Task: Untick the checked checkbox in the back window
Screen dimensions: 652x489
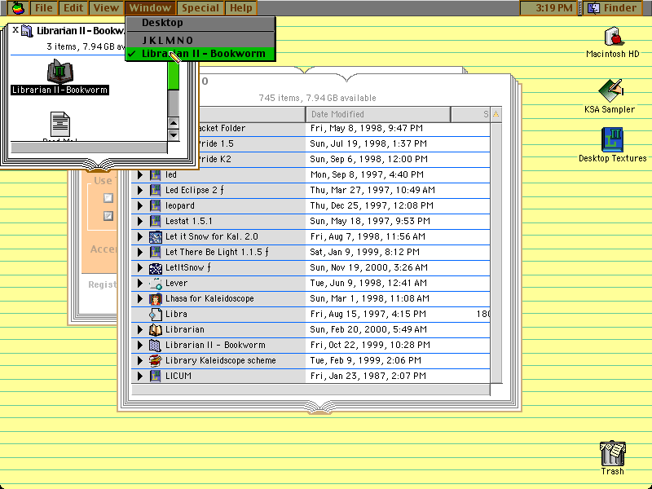Action: 108,216
